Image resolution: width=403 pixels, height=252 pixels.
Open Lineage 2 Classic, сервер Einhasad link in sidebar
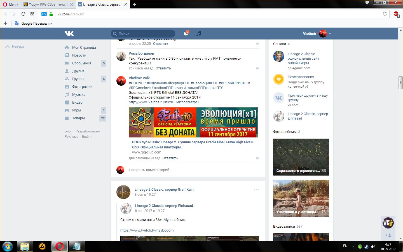click(x=308, y=116)
